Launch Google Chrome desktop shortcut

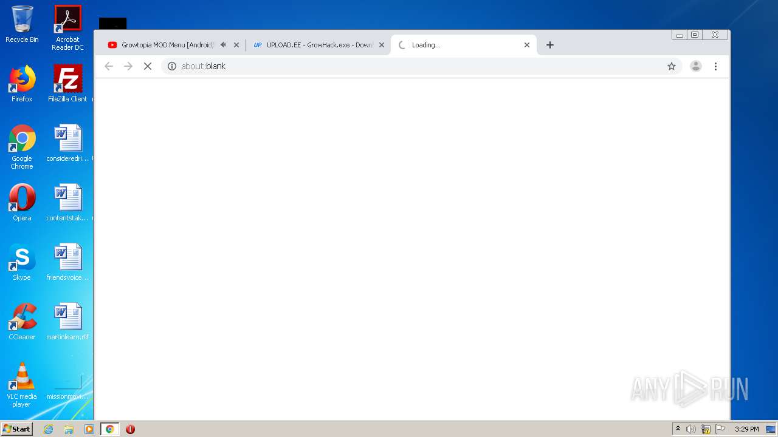click(22, 147)
